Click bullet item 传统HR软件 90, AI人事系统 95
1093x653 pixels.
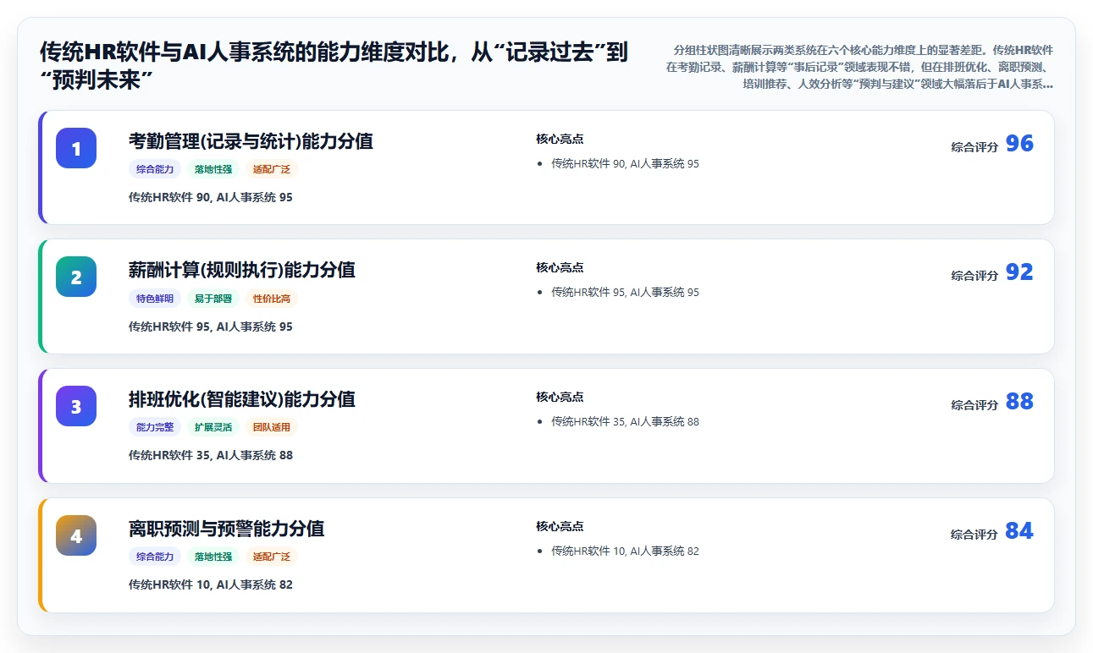coord(625,164)
